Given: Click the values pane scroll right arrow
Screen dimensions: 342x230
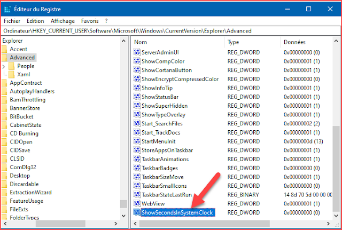Looking at the screenshot, I should click(328, 224).
